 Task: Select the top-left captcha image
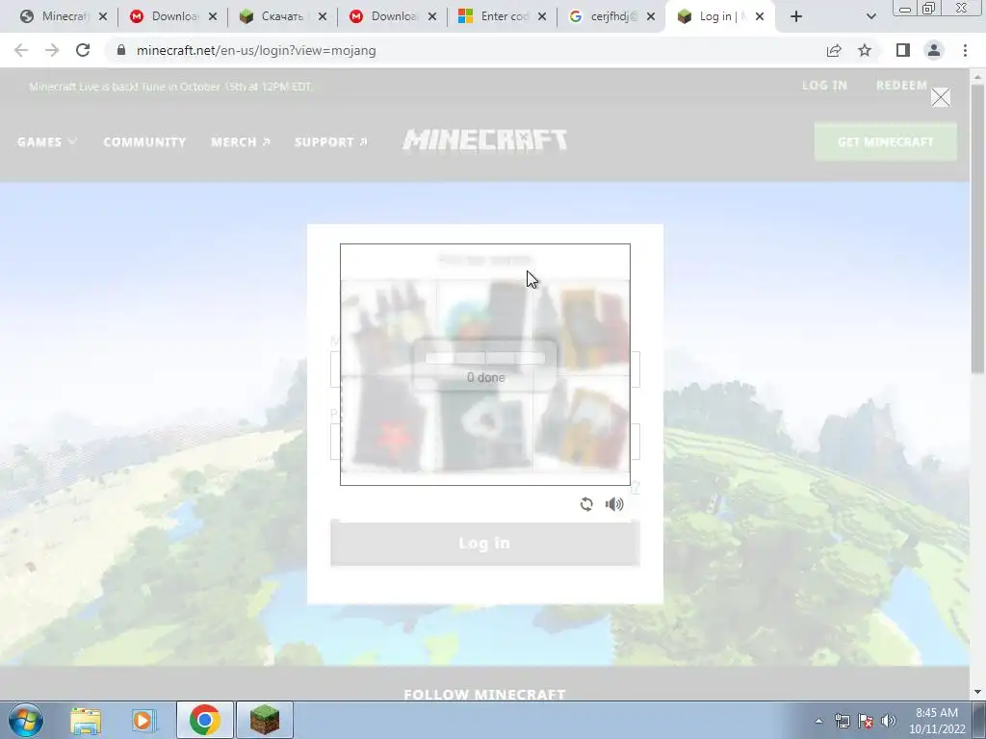pos(389,327)
